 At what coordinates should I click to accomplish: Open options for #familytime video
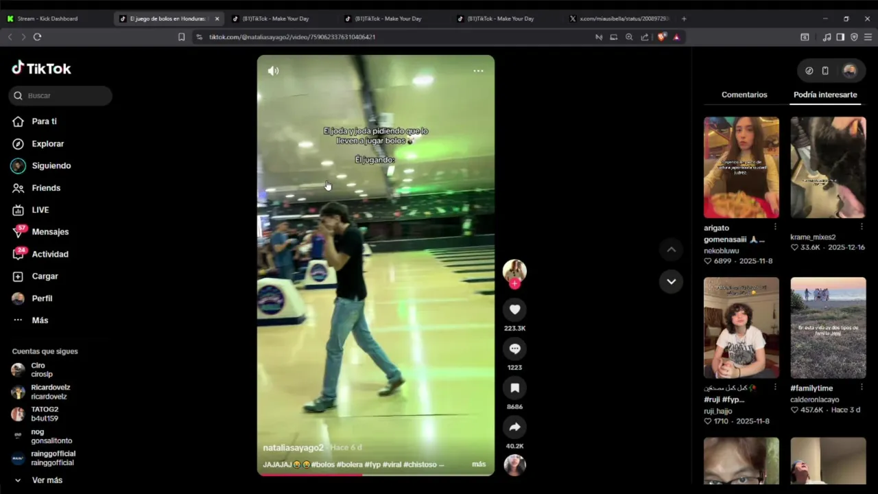coord(862,387)
